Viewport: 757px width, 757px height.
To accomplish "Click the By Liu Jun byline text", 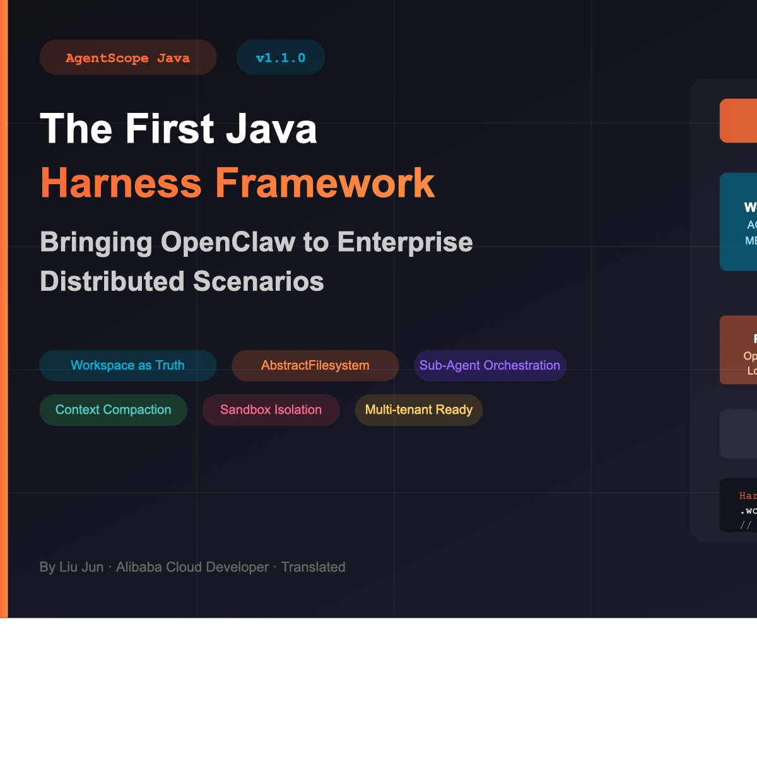I will [x=192, y=567].
